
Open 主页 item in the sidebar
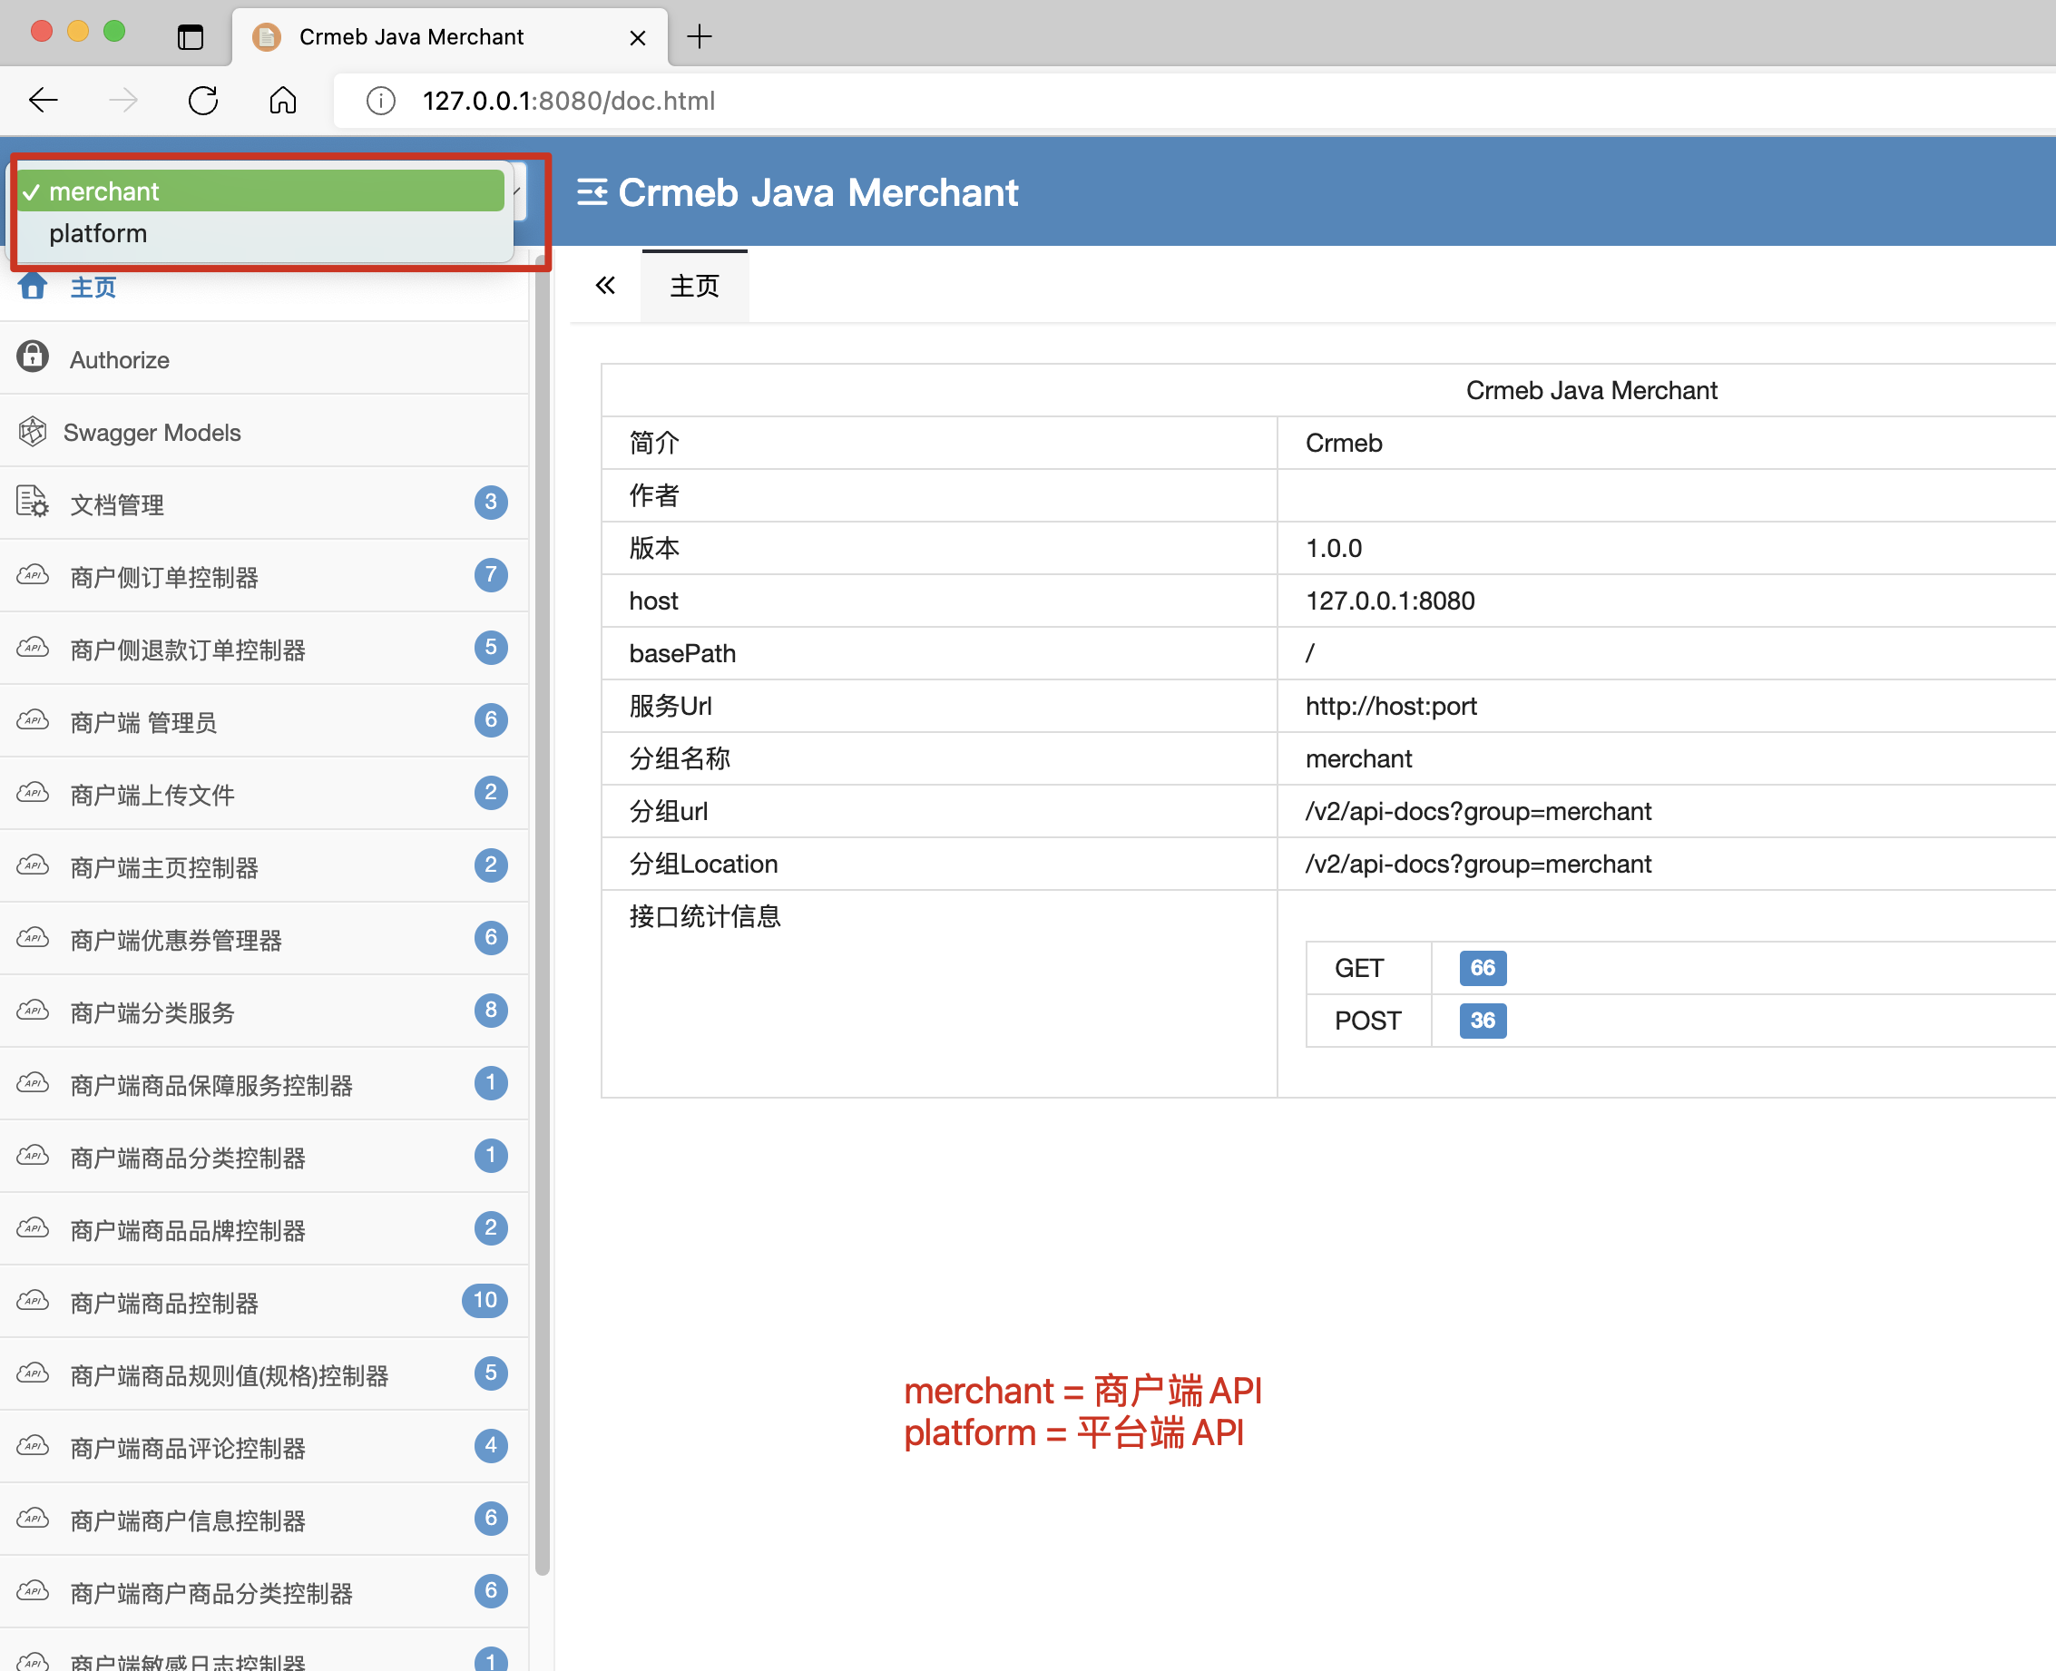point(264,287)
